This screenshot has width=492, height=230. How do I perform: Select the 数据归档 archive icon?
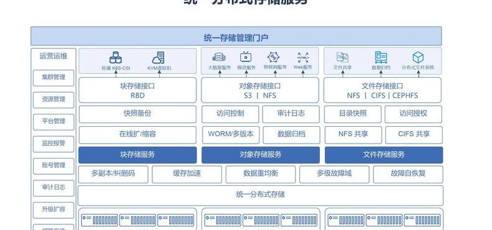click(380, 58)
